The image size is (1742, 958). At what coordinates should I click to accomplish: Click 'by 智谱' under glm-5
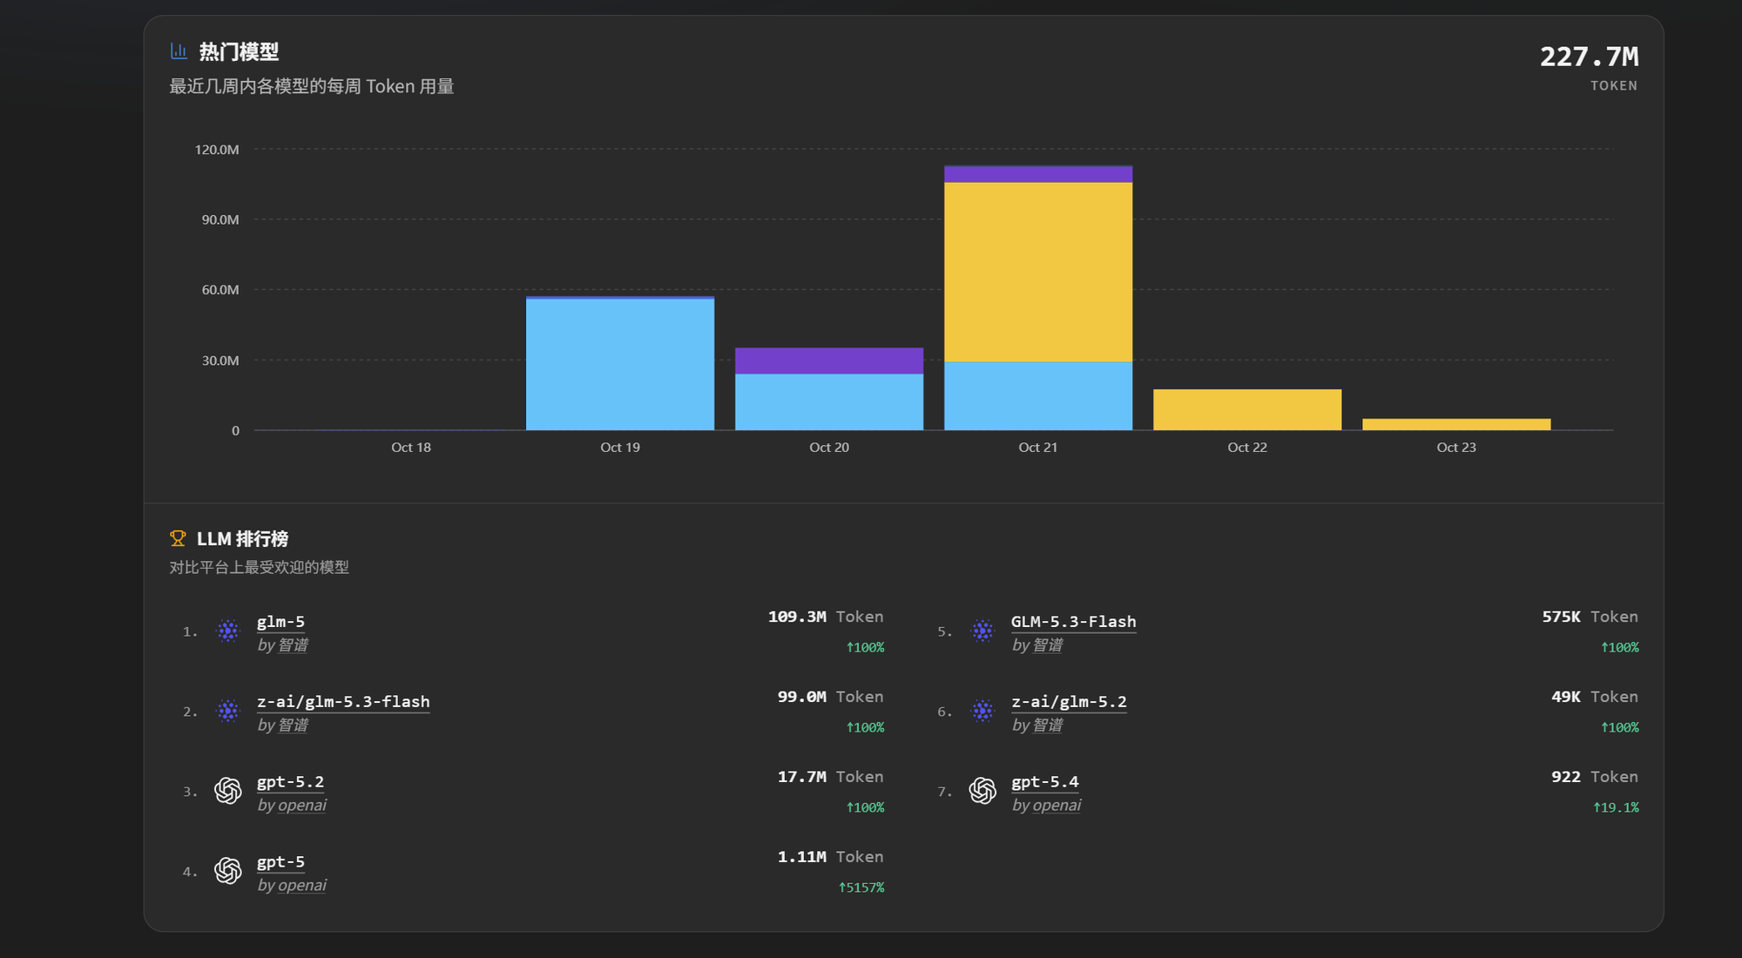282,645
